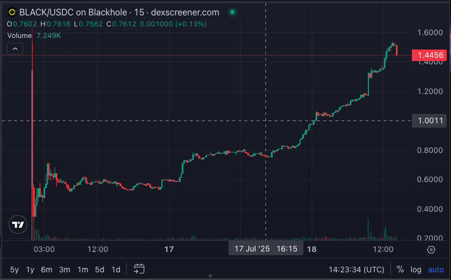Viewport: 451px width, 280px height.
Task: Click the 0.8000 price axis label
Action: [430, 150]
